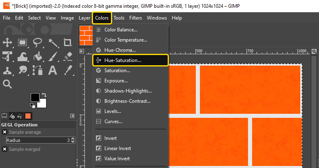Open the black foreground color swatch
The image size is (319, 168).
coord(35,97)
